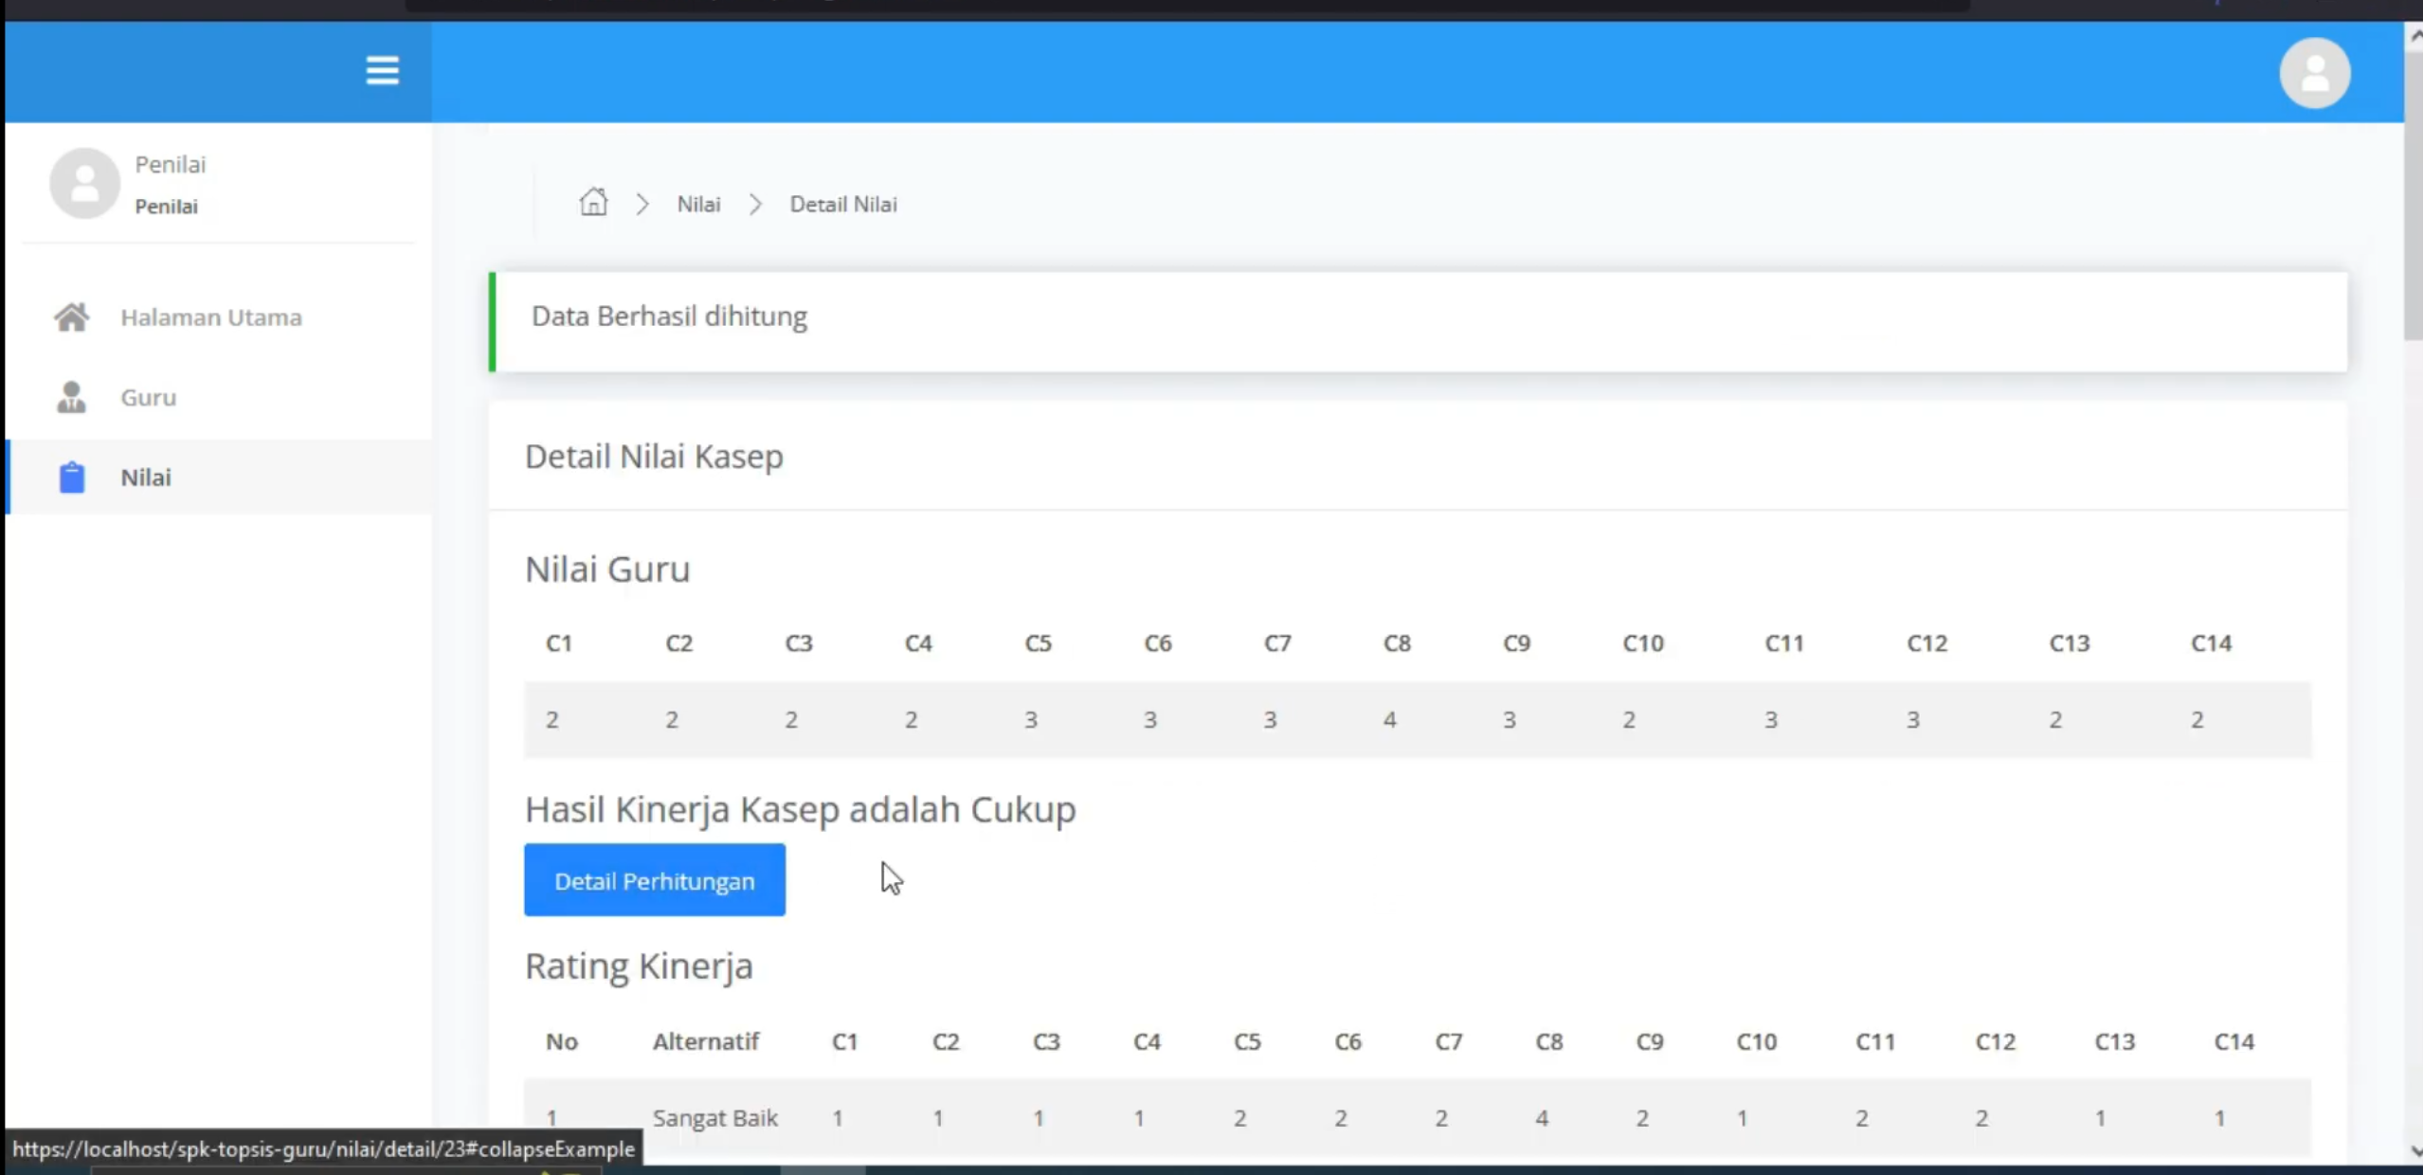The height and width of the screenshot is (1175, 2423).
Task: Click the Alternatif column header
Action: pyautogui.click(x=706, y=1041)
